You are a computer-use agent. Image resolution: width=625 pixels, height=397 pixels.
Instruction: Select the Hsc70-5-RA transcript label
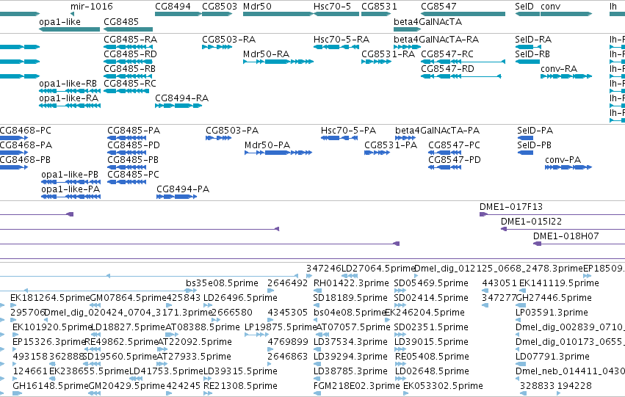coord(342,40)
